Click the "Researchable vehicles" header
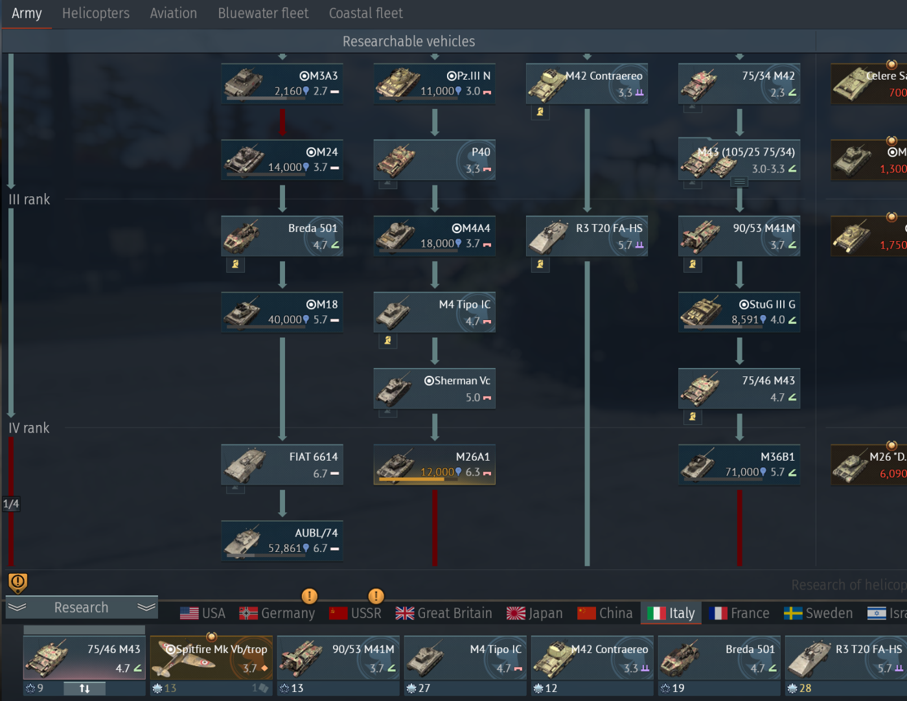The width and height of the screenshot is (907, 701). 409,41
